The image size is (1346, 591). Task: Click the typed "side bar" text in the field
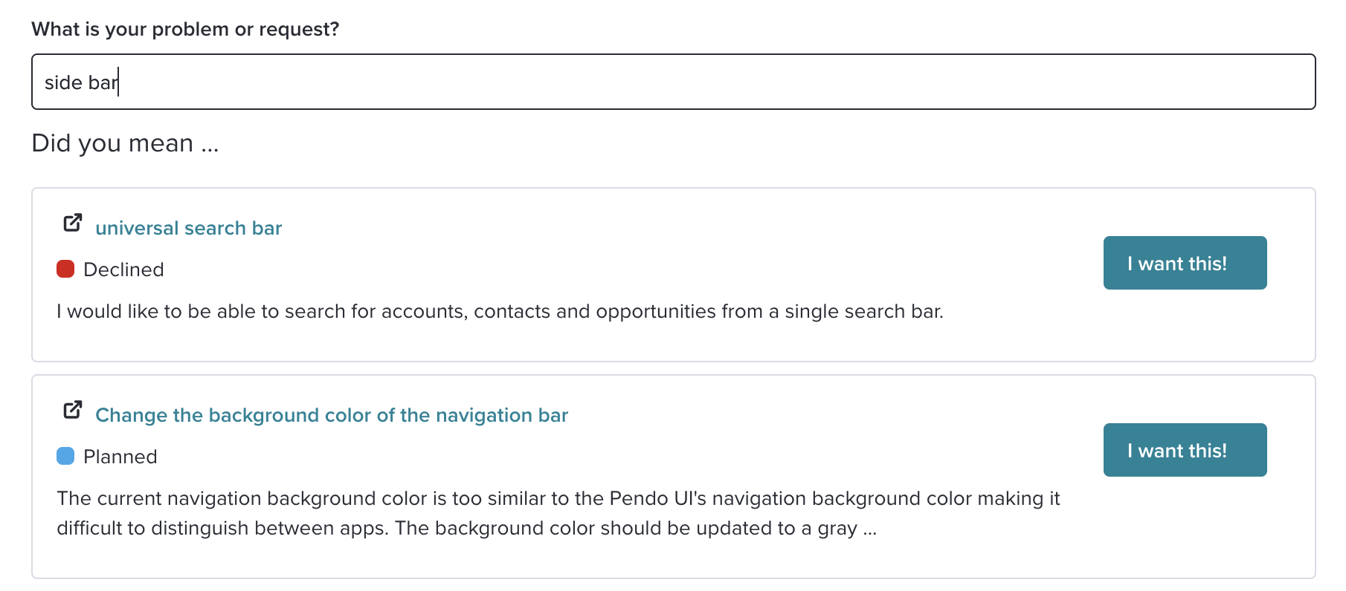[x=81, y=82]
